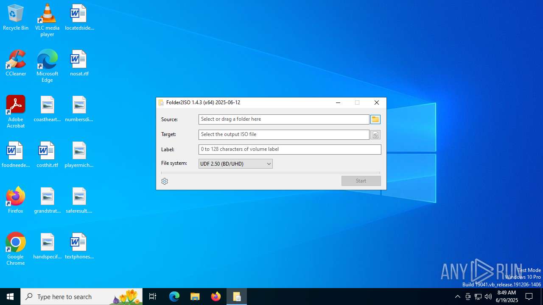This screenshot has height=305, width=543.
Task: Open File Explorer from the taskbar
Action: [195, 297]
